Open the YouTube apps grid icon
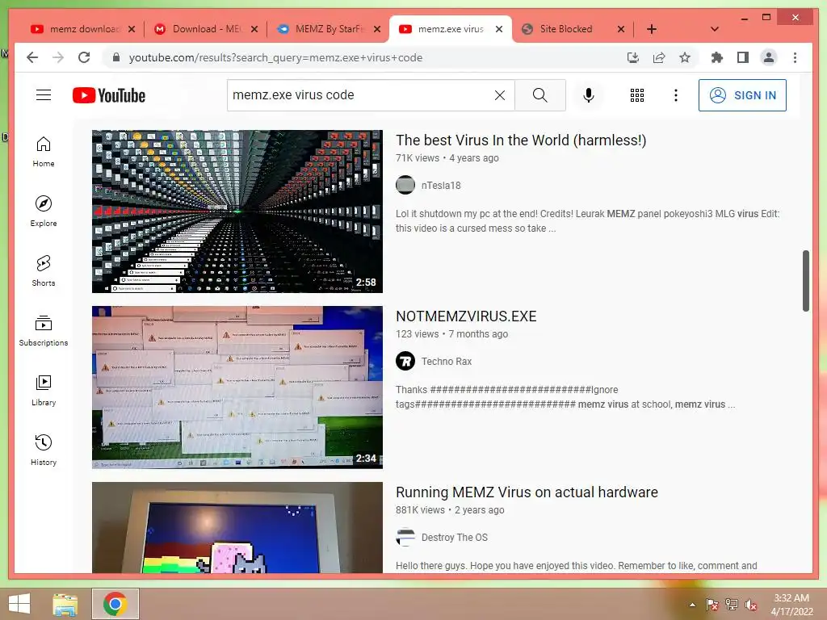 pos(637,95)
